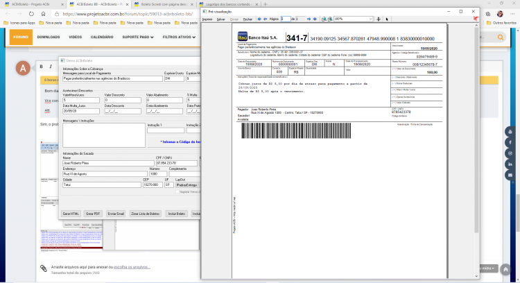Open the forum search magnifier icon
The width and height of the screenshot is (520, 283).
click(x=501, y=37)
